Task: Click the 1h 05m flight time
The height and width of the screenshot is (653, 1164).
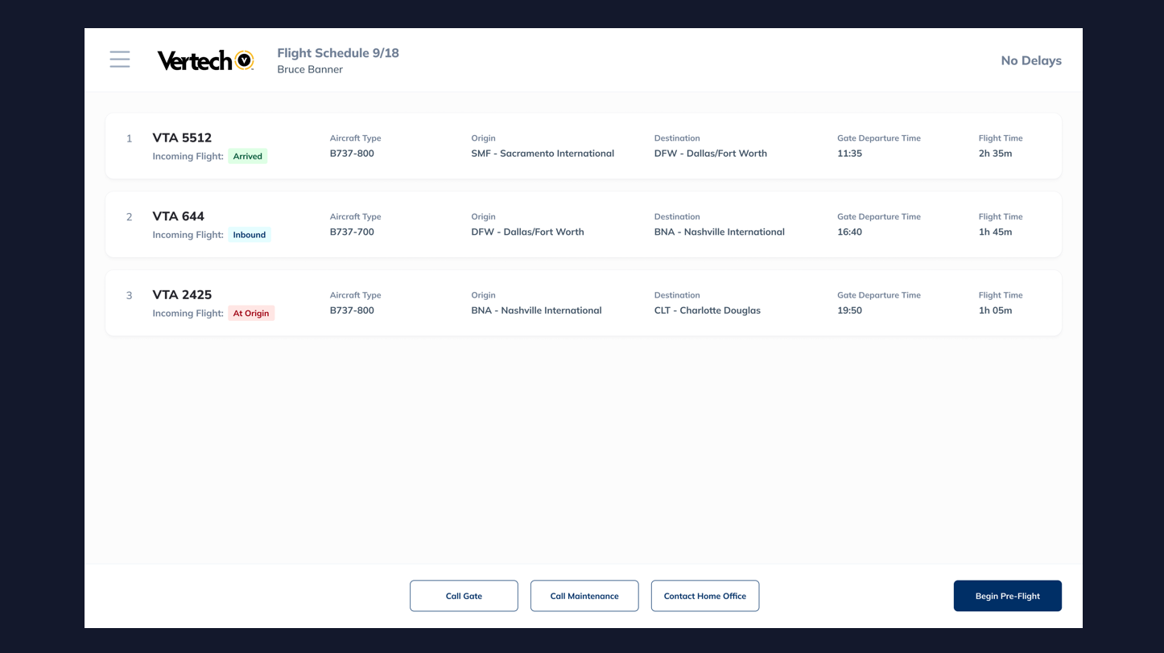Action: point(995,310)
